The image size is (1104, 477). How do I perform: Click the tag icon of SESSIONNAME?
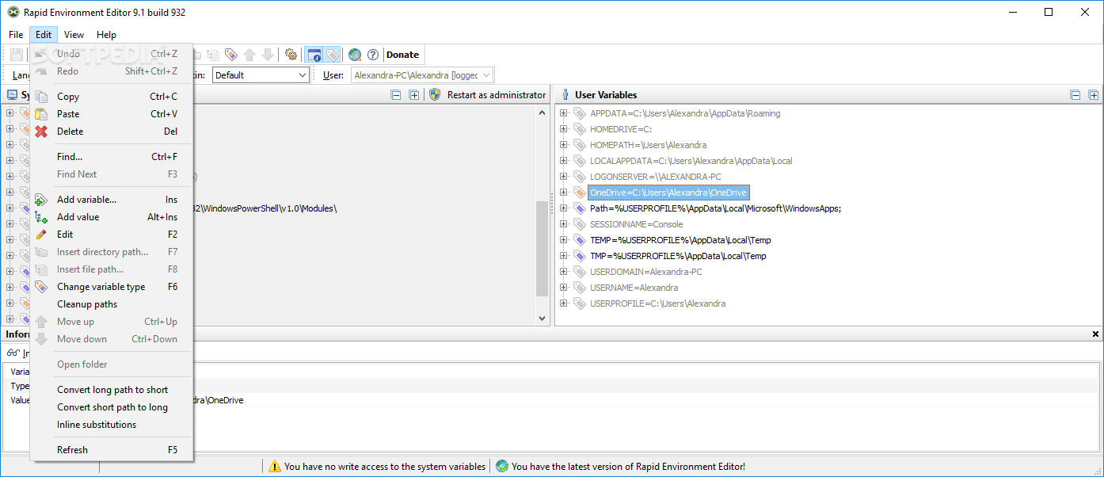580,224
